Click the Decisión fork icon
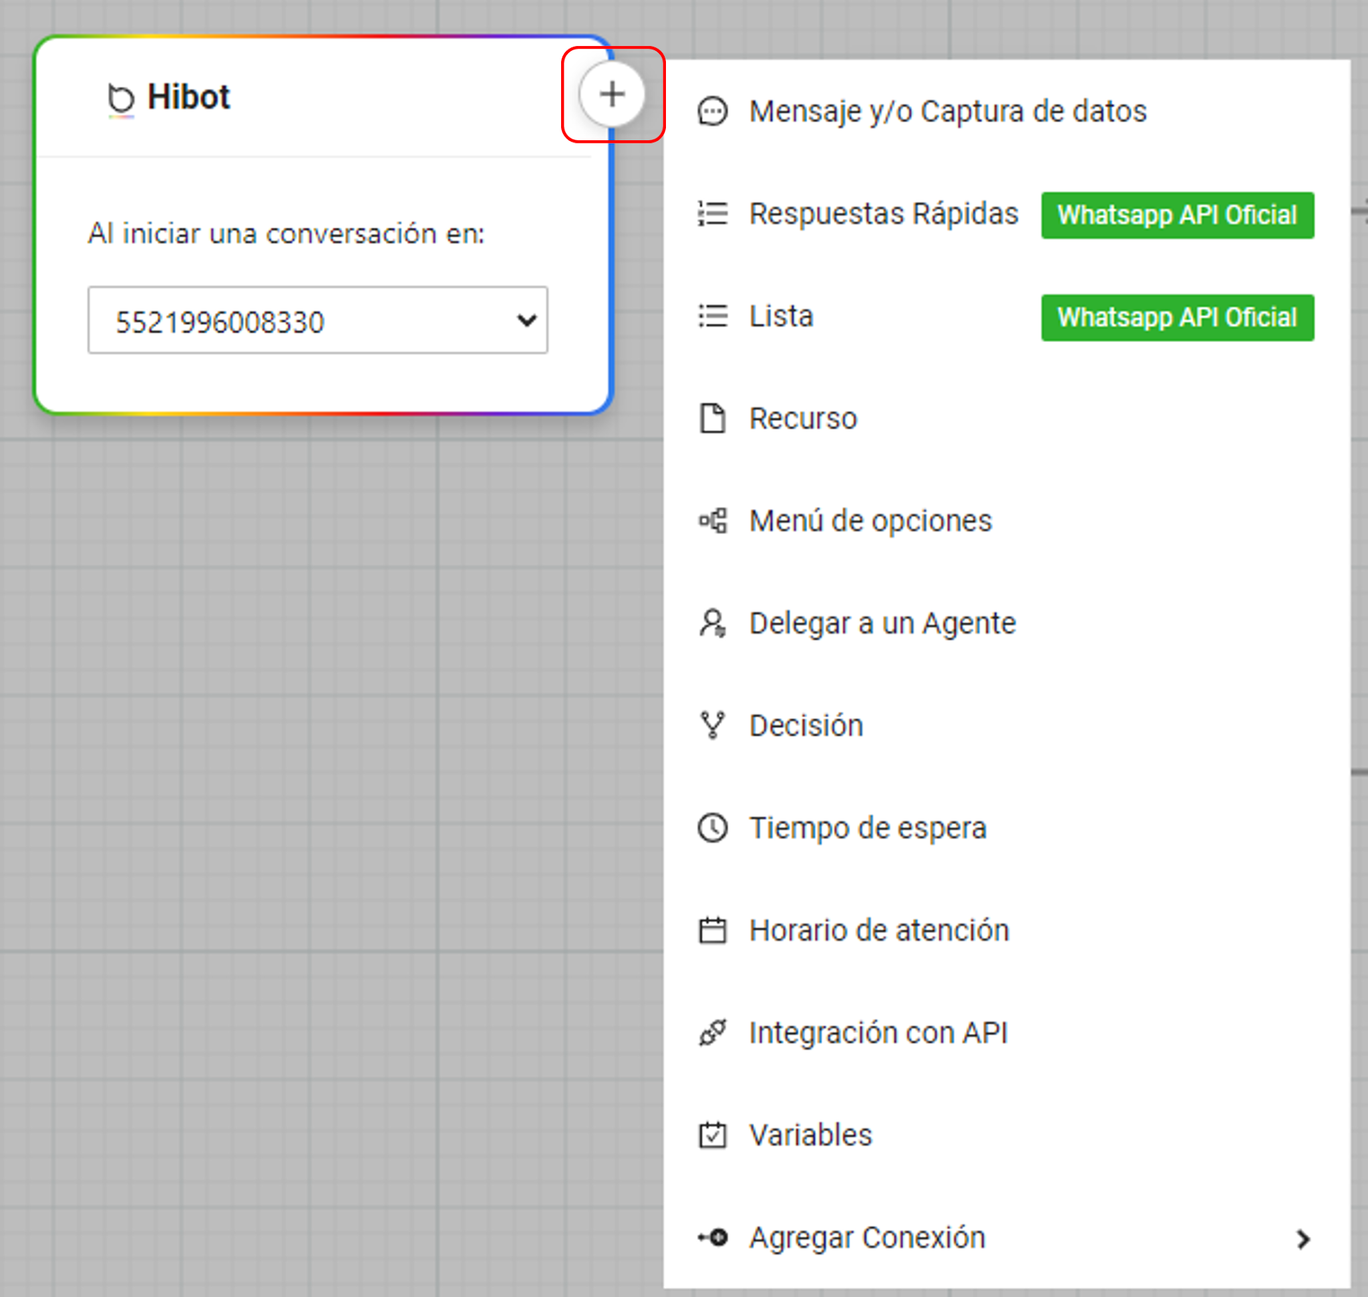1368x1297 pixels. pos(712,725)
